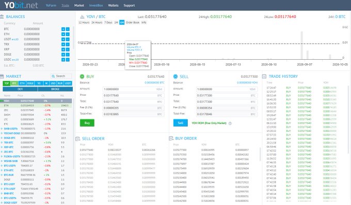Click the blue Sell button
The image size is (351, 205).
tap(181, 123)
